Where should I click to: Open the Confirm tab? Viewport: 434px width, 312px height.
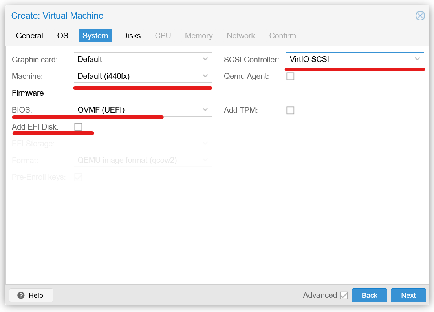[x=283, y=36]
